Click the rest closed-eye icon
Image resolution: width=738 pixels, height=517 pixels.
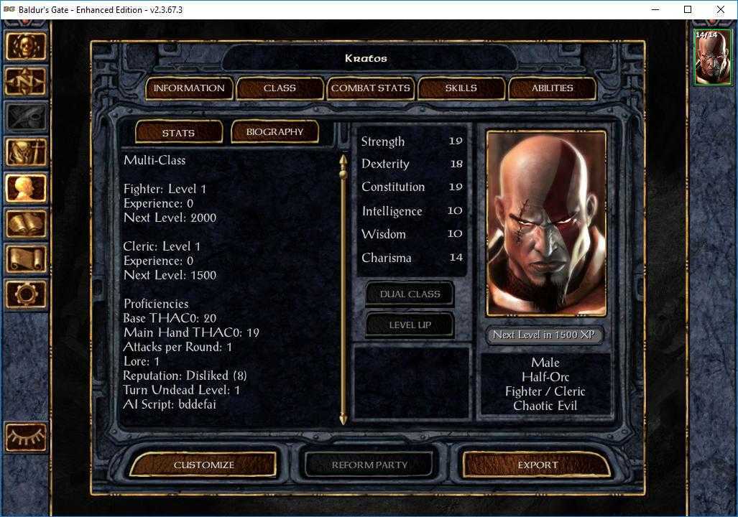pos(26,437)
